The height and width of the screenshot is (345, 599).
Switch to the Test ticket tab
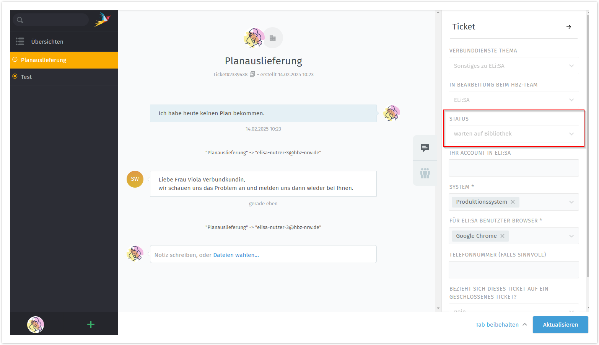coord(26,77)
